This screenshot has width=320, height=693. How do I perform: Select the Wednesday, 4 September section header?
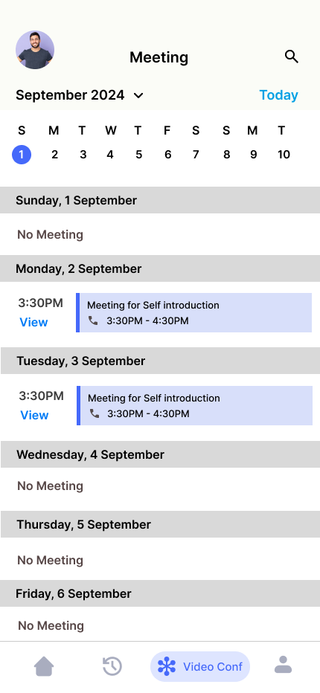(x=160, y=454)
